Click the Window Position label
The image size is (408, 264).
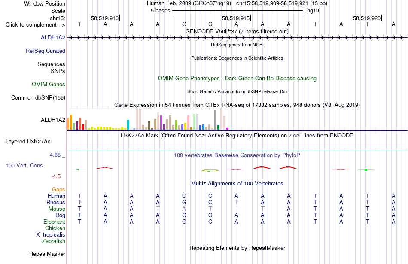[x=45, y=3]
